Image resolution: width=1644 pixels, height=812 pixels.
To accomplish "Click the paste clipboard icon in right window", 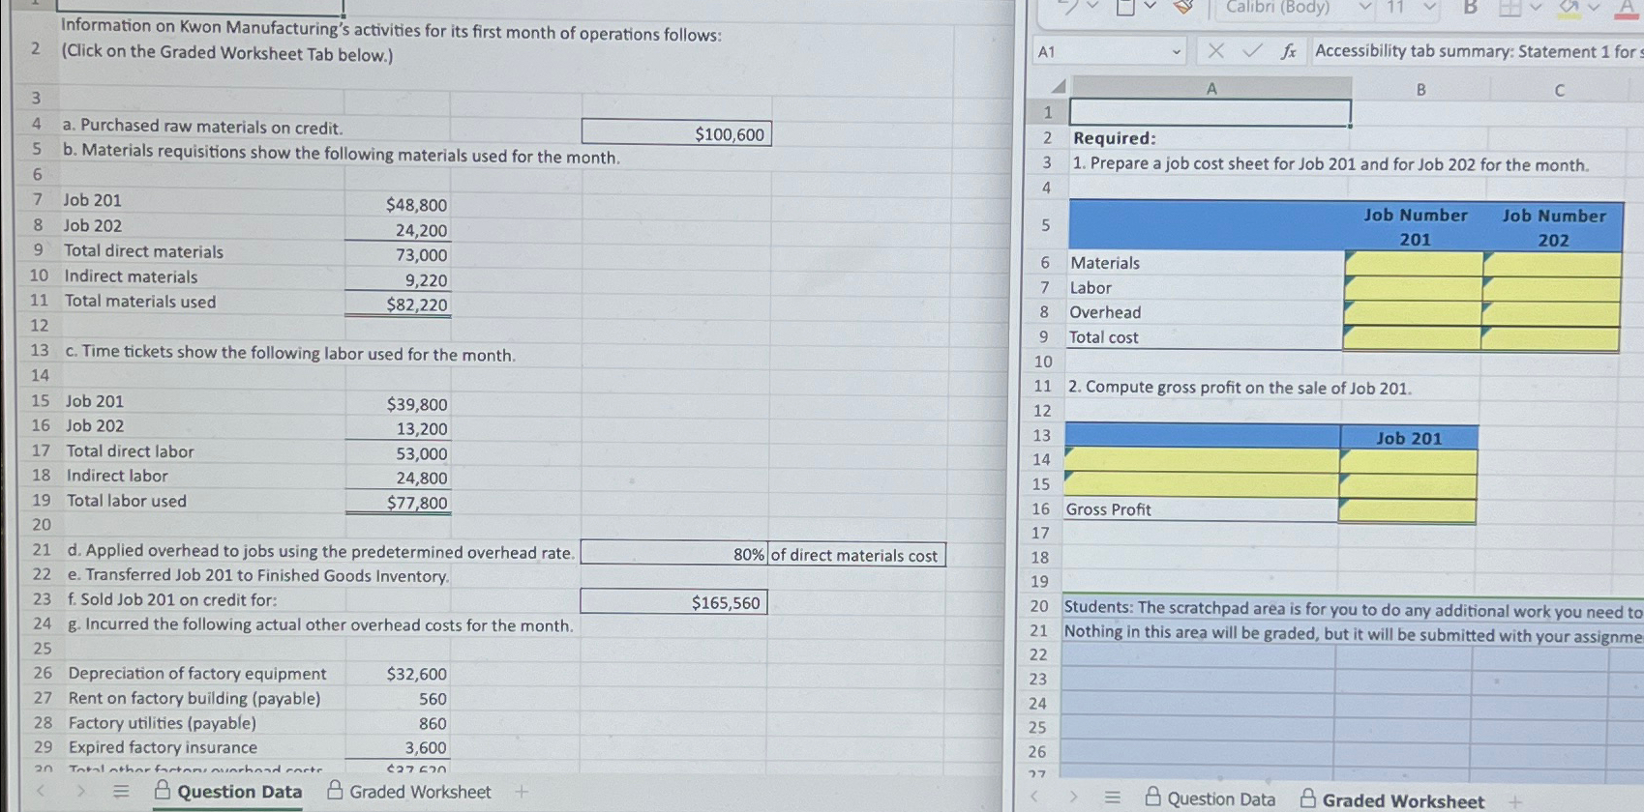I will point(1125,7).
